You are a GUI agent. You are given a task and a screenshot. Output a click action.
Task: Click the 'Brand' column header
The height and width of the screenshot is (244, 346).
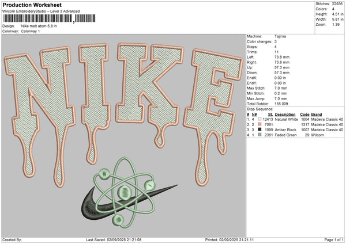tap(317, 115)
